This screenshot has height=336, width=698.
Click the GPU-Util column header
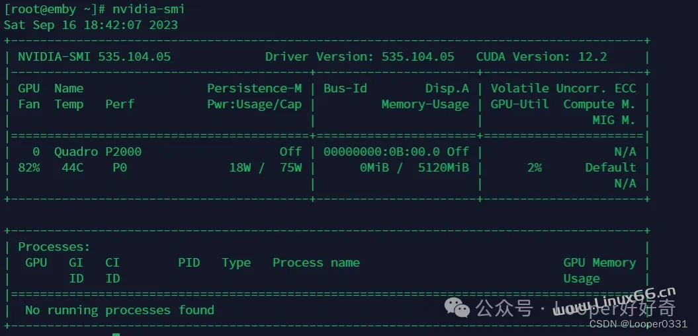pyautogui.click(x=520, y=104)
